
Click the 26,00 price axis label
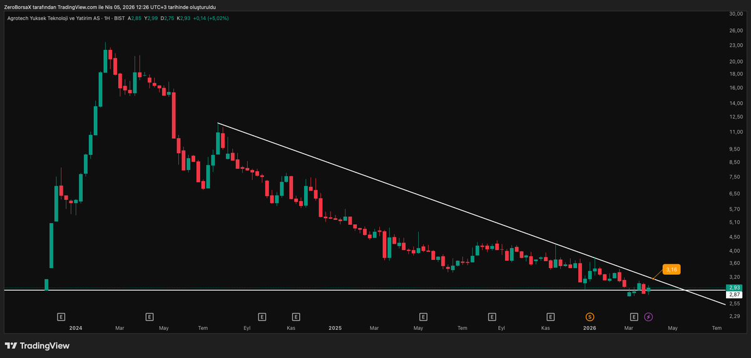pyautogui.click(x=735, y=29)
